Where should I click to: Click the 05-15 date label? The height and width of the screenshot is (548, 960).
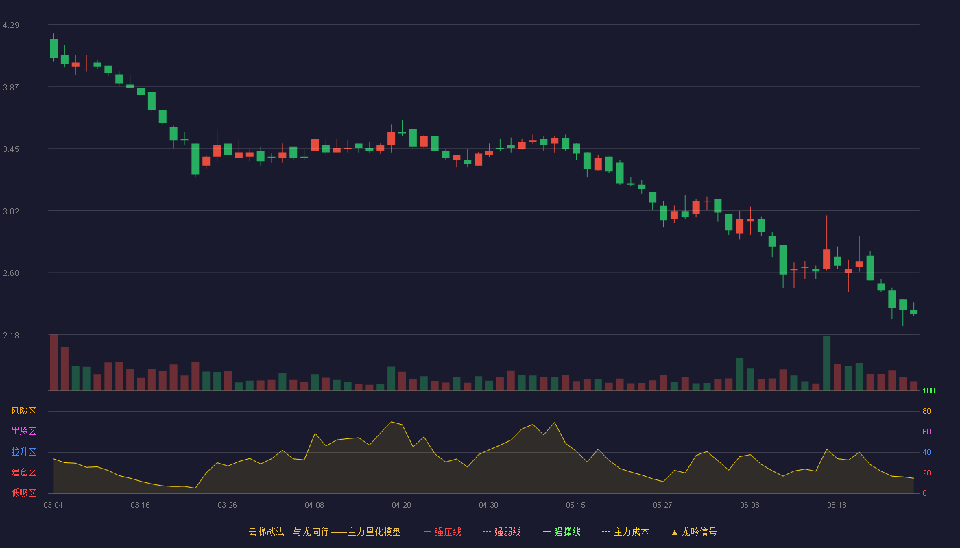point(575,505)
